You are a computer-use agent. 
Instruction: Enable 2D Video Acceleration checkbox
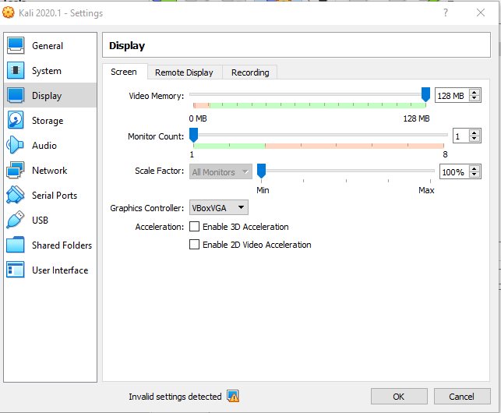tap(194, 245)
